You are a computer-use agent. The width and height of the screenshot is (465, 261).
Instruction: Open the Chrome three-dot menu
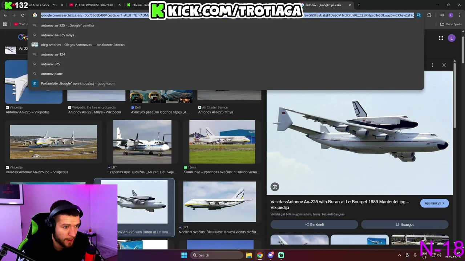pyautogui.click(x=460, y=15)
